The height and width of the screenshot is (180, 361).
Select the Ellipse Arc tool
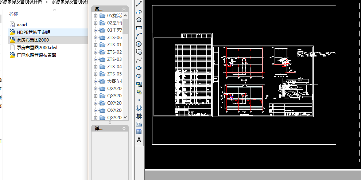point(139,76)
